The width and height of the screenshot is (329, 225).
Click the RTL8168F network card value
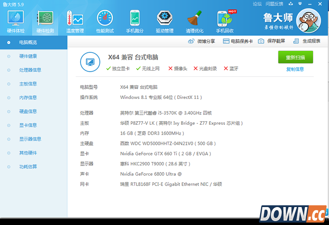171,184
